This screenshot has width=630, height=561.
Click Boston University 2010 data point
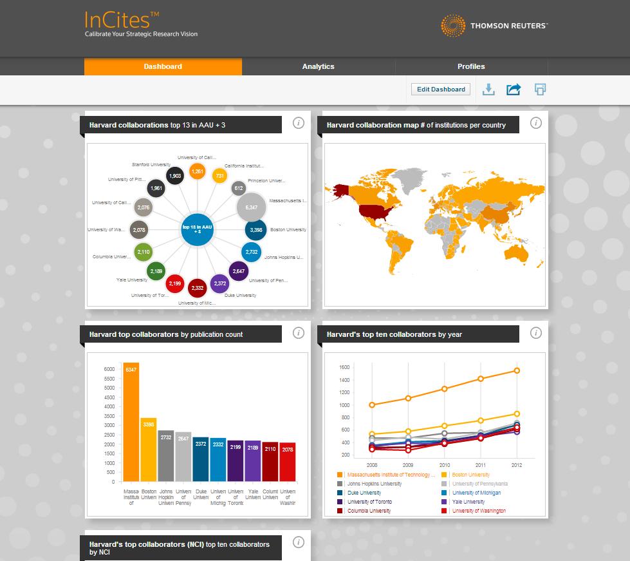(x=445, y=426)
